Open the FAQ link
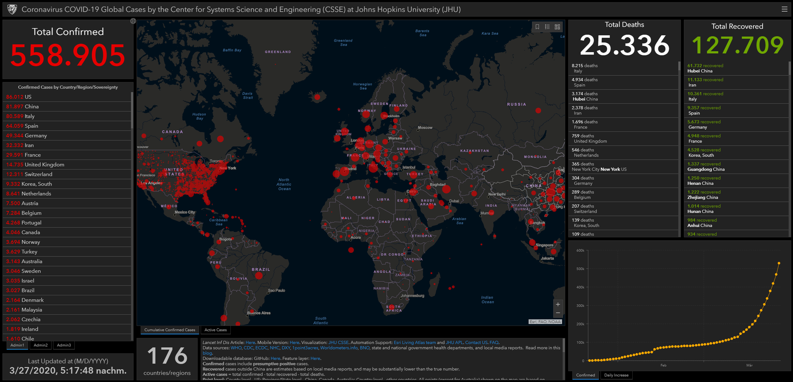Image resolution: width=793 pixels, height=382 pixels. (494, 343)
